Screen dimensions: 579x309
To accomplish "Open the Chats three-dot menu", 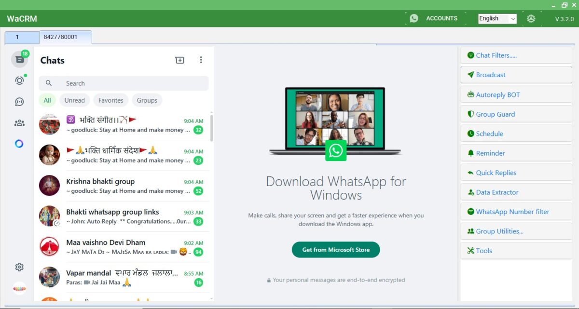I will (x=201, y=60).
